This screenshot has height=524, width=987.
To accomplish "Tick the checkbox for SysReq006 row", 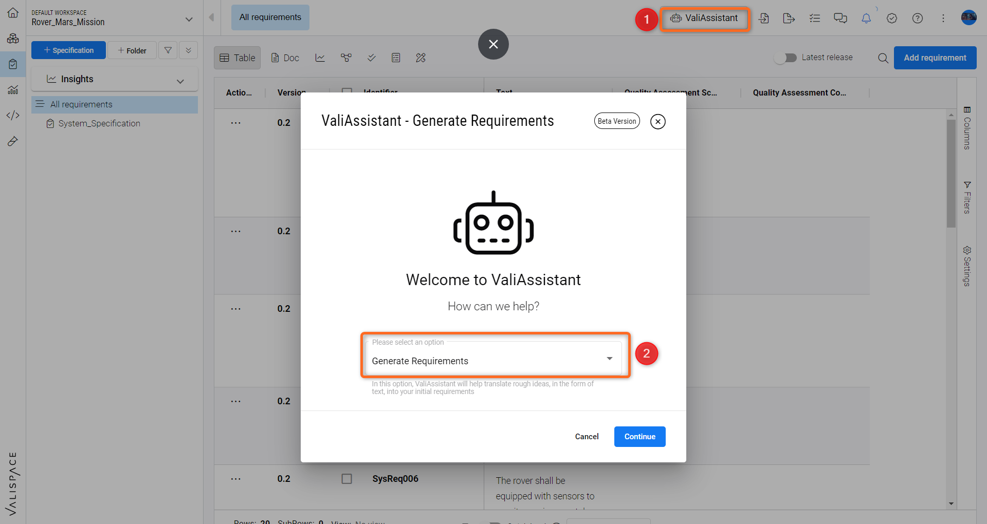I will 347,479.
